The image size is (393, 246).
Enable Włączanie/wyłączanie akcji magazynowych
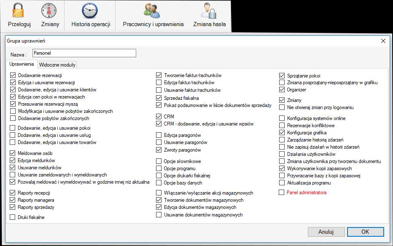click(159, 193)
